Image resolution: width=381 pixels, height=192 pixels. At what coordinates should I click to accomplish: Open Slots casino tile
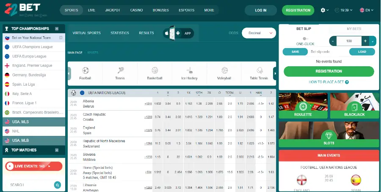pos(329,134)
